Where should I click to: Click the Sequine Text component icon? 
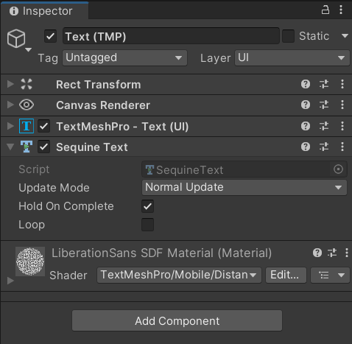(x=27, y=147)
